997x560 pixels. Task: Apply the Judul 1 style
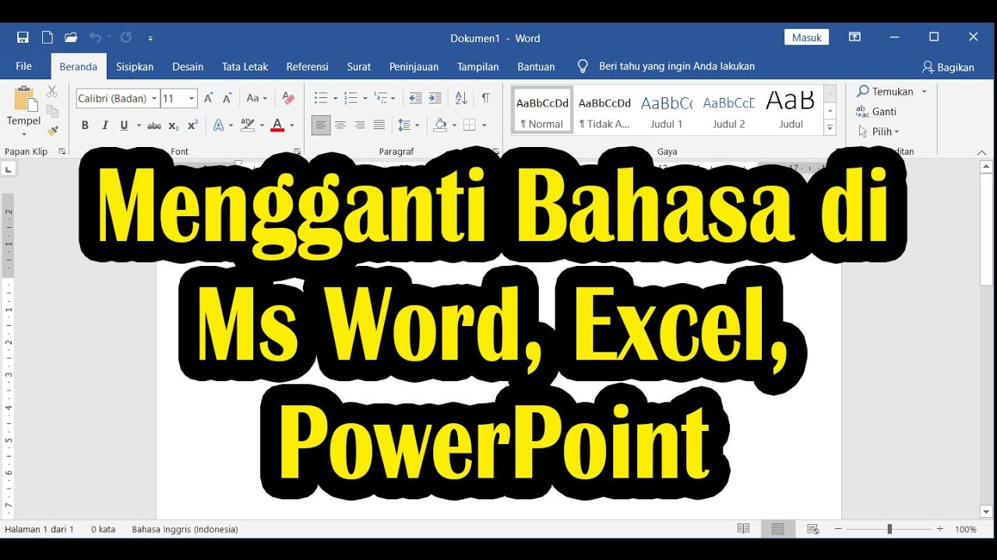click(x=667, y=110)
